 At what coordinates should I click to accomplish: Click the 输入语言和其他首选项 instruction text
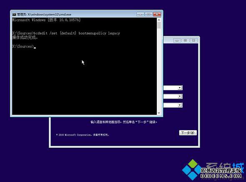pyautogui.click(x=124, y=122)
